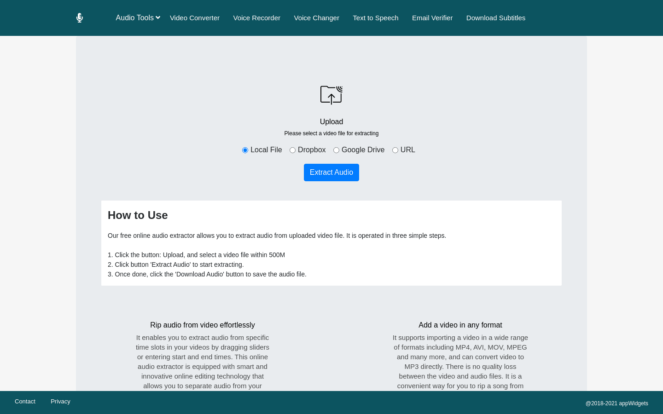Click the microphone logo icon

pos(79,17)
